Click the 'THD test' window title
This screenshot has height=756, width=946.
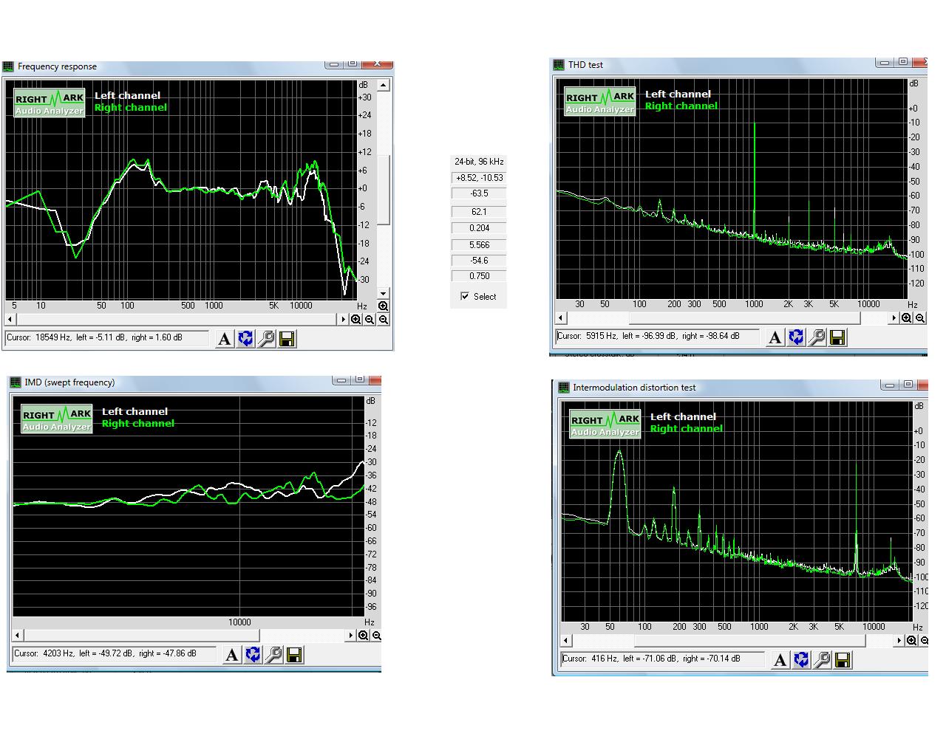pyautogui.click(x=585, y=65)
